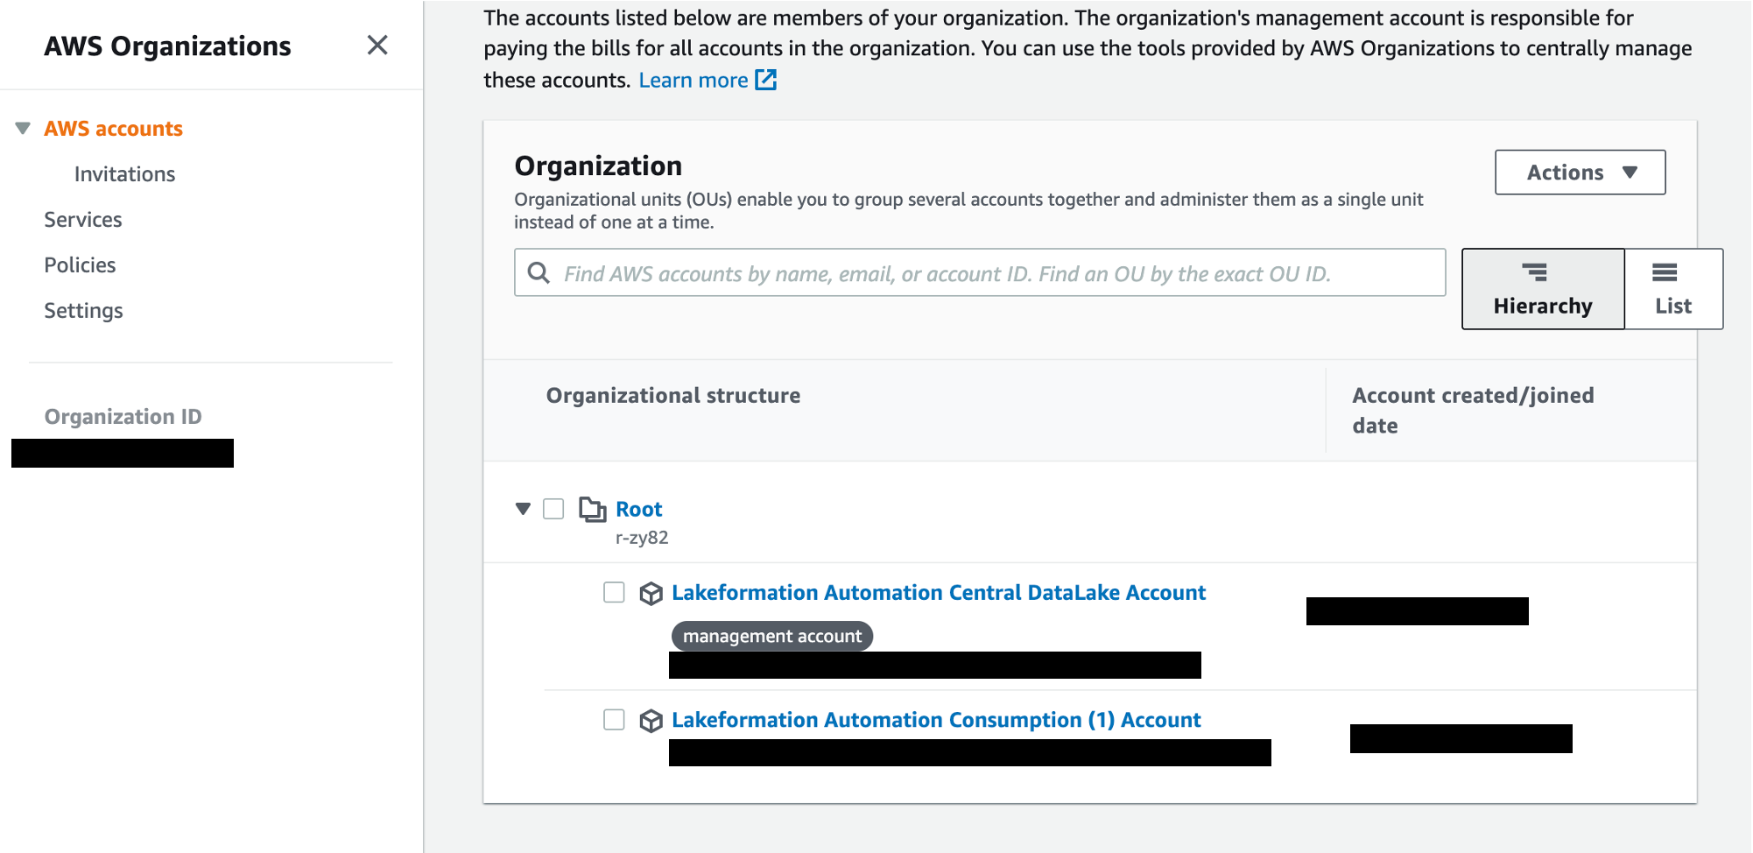The width and height of the screenshot is (1753, 853).
Task: Collapse the Root tree node
Action: (x=523, y=509)
